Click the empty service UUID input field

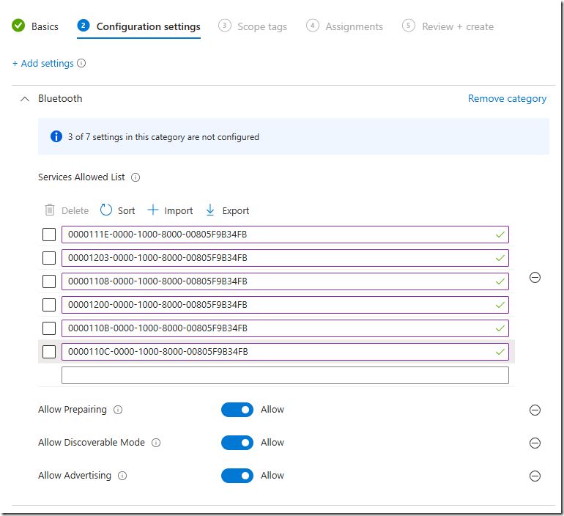click(x=285, y=375)
